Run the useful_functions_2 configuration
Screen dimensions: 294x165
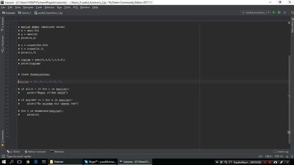pyautogui.click(x=274, y=12)
